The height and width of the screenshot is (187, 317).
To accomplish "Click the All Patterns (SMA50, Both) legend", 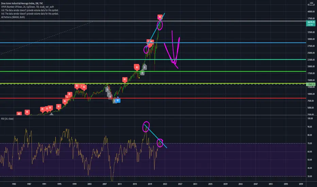I will tap(13, 17).
